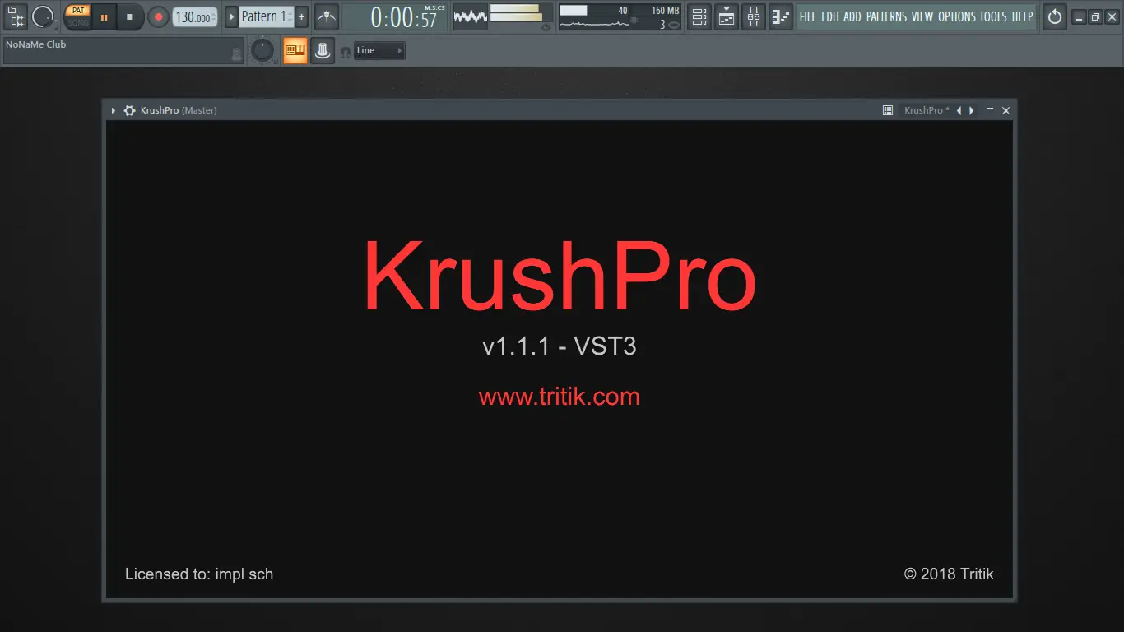The image size is (1124, 632).
Task: Click the NoNaMe Club hint panel
Action: click(x=124, y=51)
